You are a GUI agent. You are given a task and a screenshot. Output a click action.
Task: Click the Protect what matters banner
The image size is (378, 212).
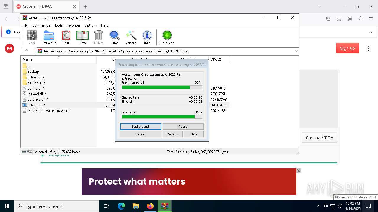point(189,182)
